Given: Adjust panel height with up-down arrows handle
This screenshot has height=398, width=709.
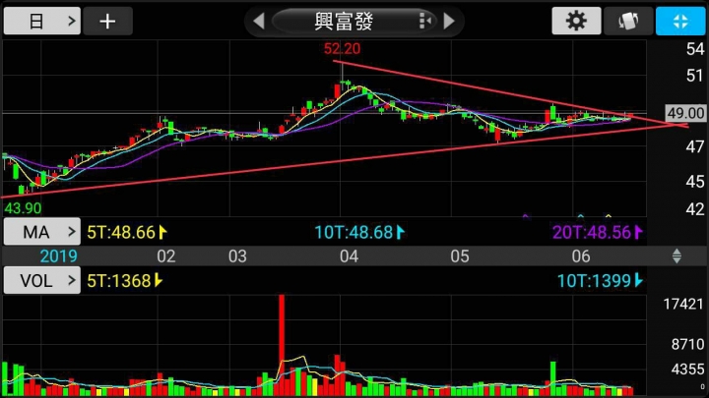Looking at the screenshot, I should coord(677,256).
